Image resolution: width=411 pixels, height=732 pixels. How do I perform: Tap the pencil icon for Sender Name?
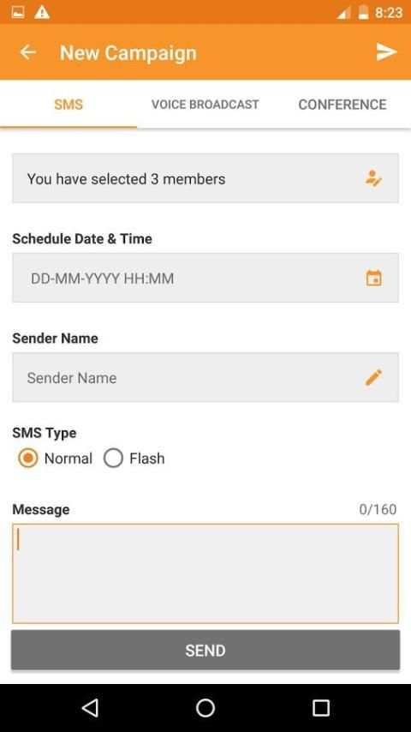(x=373, y=377)
